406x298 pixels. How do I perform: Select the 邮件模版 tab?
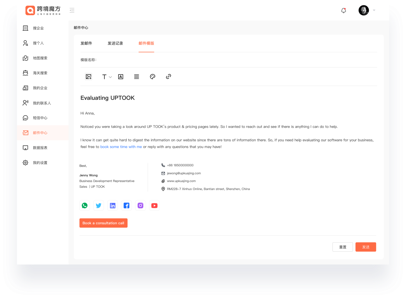click(x=146, y=43)
